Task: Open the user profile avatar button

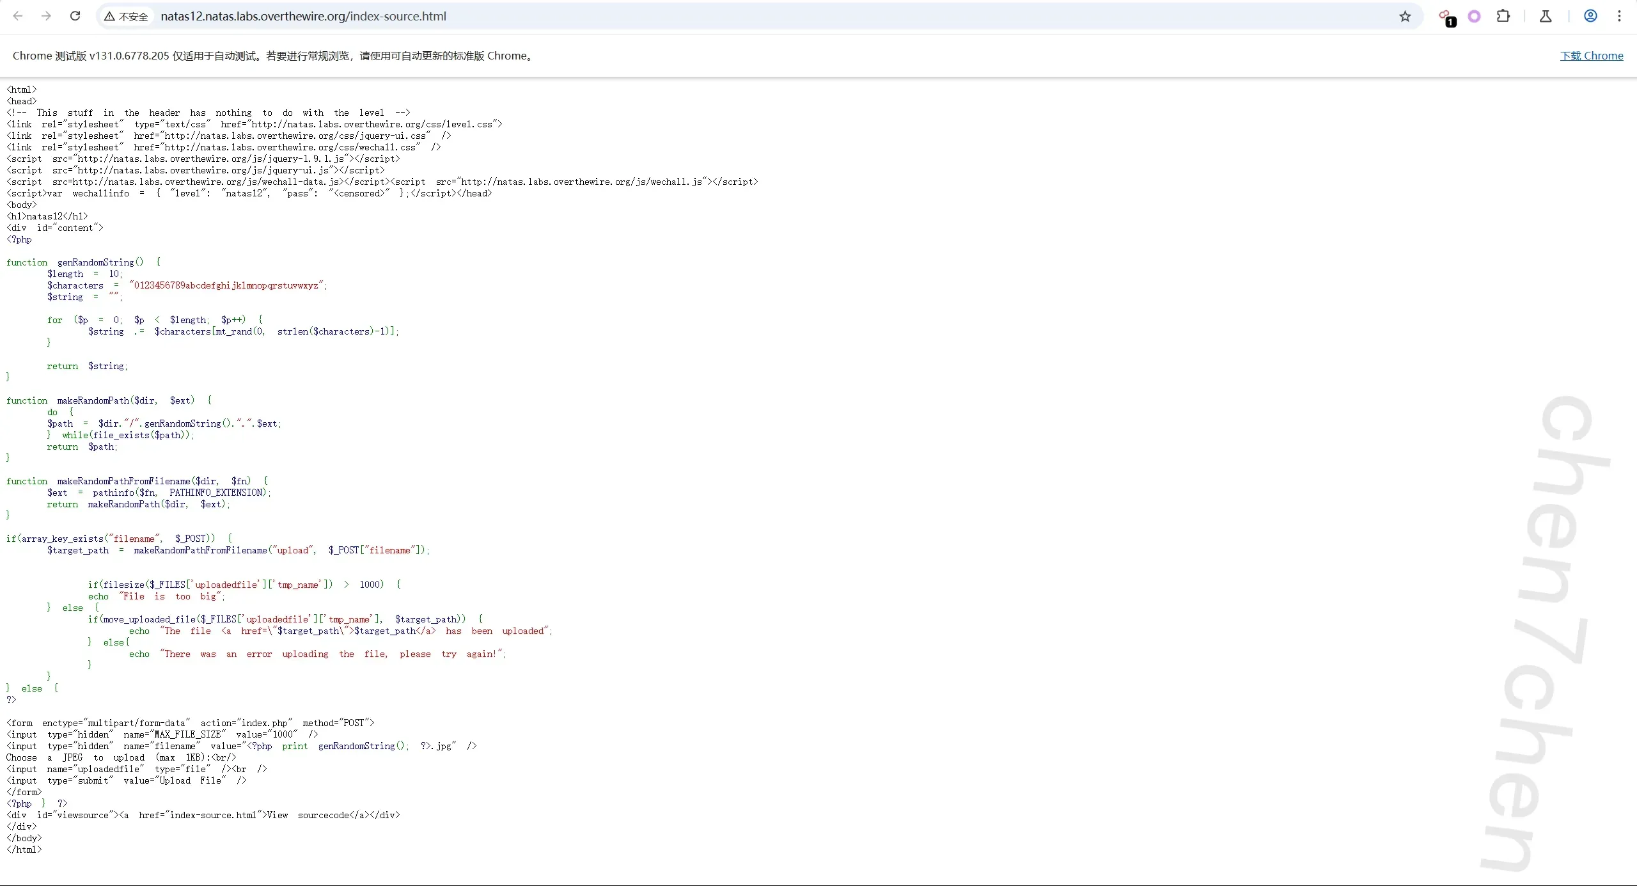Action: [1590, 17]
